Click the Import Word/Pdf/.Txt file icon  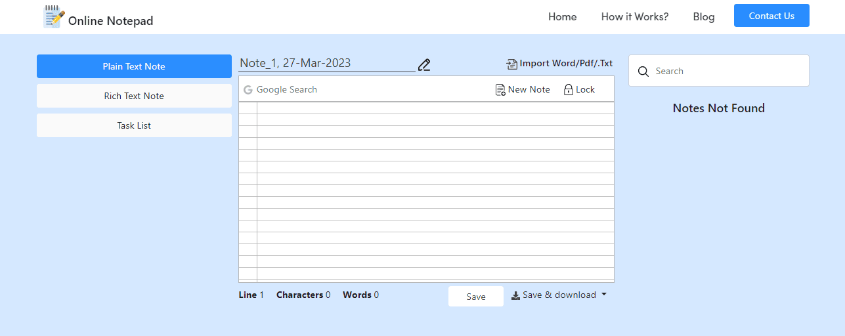pyautogui.click(x=512, y=64)
